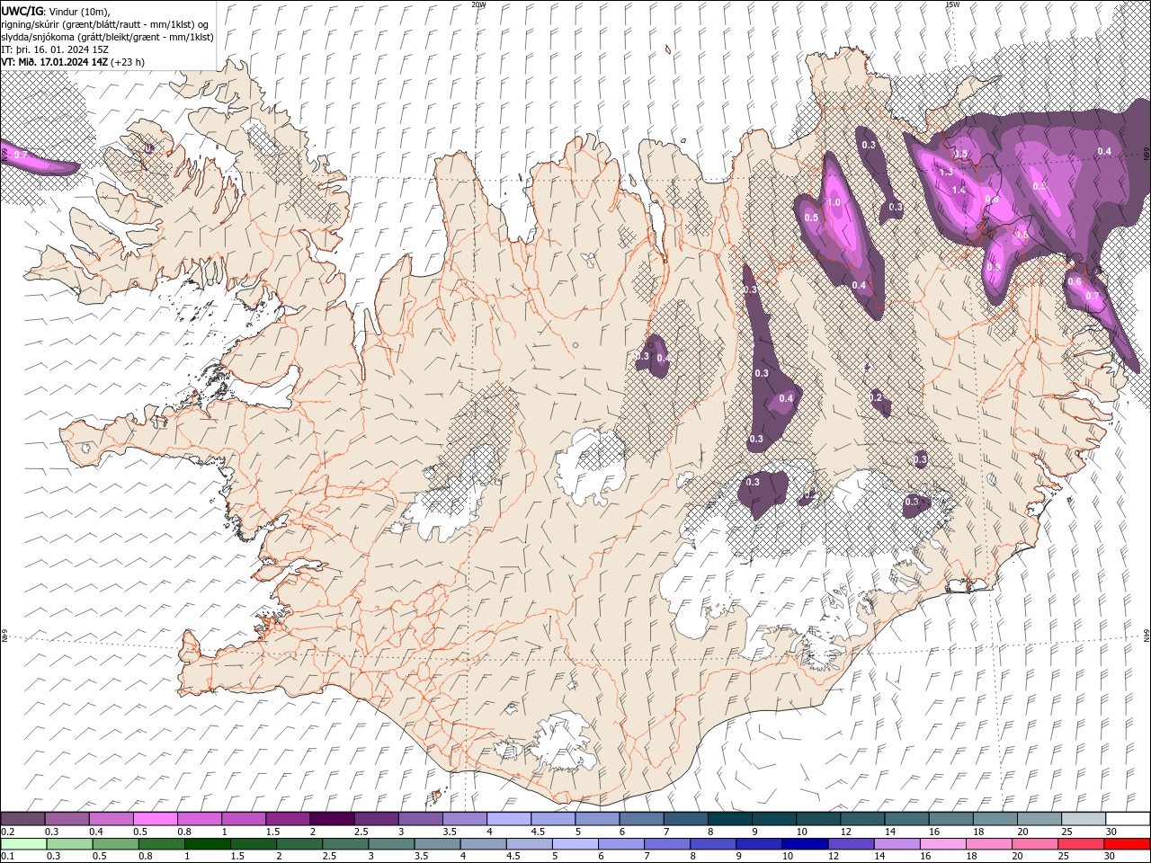Click the '1.0' precipitation value on the map

pos(834,203)
